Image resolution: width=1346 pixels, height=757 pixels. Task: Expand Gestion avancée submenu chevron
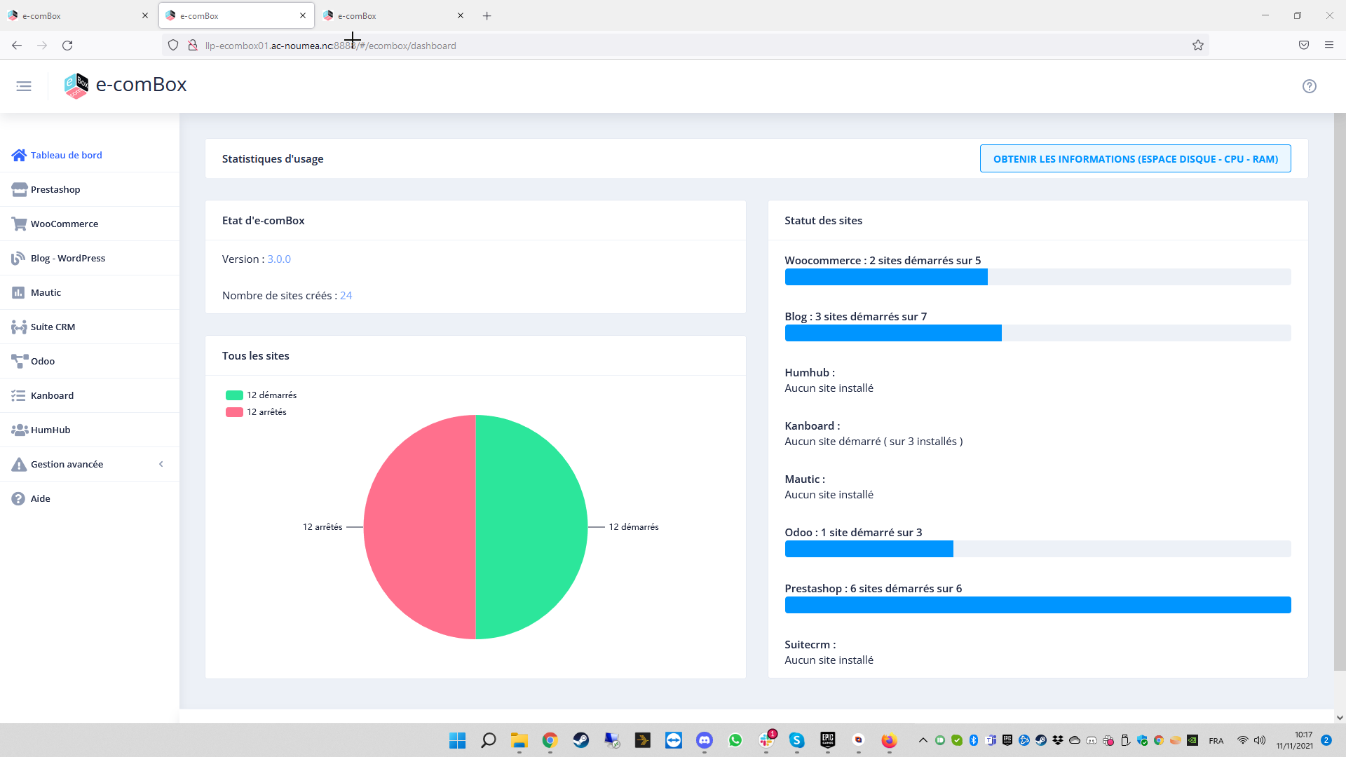pyautogui.click(x=161, y=464)
